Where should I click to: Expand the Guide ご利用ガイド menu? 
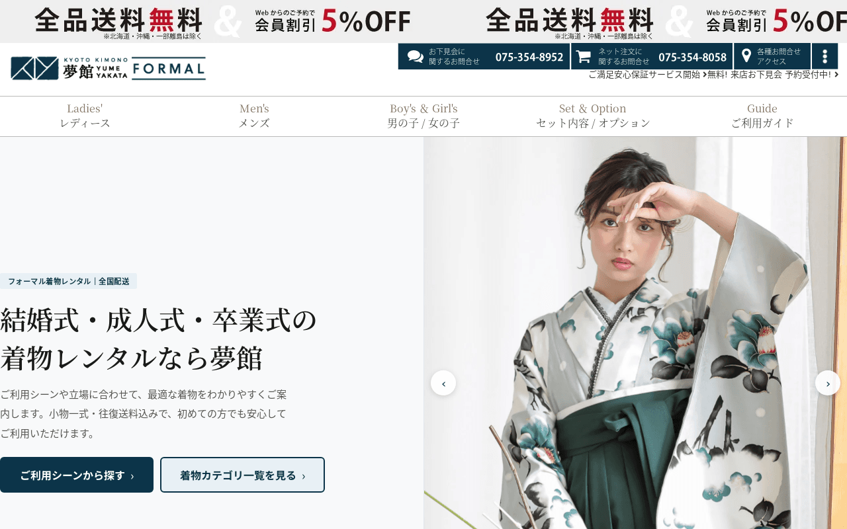pyautogui.click(x=762, y=116)
